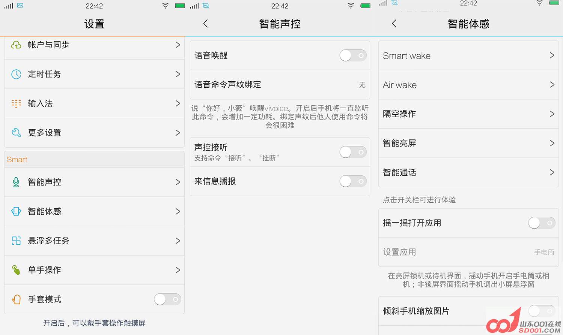Turn on the 语音唤醒 toggle
Viewport: 563px width, 335px height.
coord(353,55)
